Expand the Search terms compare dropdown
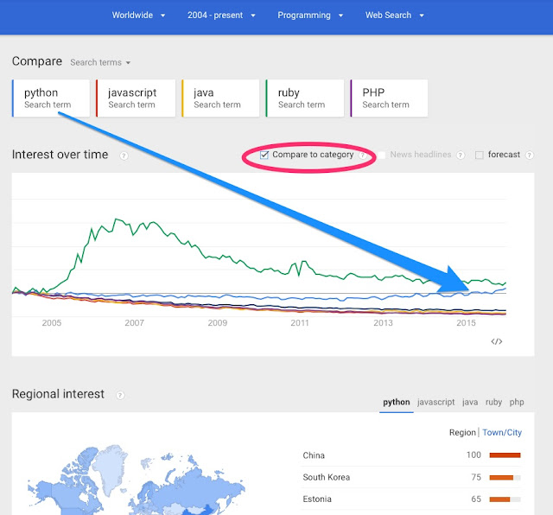553x515 pixels. (x=100, y=62)
